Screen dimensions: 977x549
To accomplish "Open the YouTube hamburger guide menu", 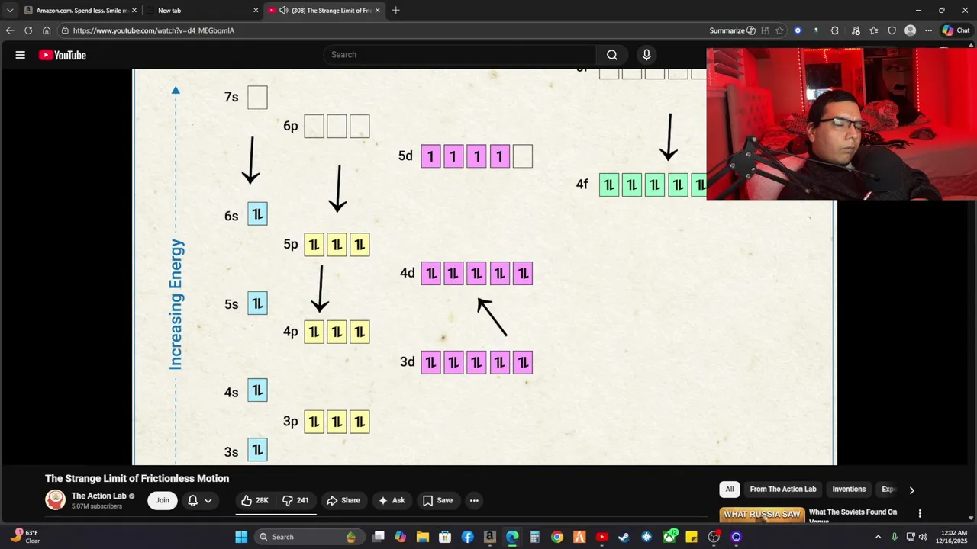I will [x=21, y=55].
